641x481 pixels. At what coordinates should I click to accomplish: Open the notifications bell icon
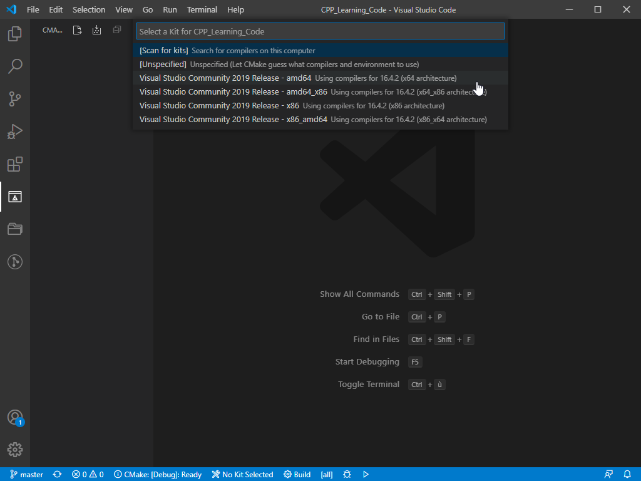tap(627, 475)
